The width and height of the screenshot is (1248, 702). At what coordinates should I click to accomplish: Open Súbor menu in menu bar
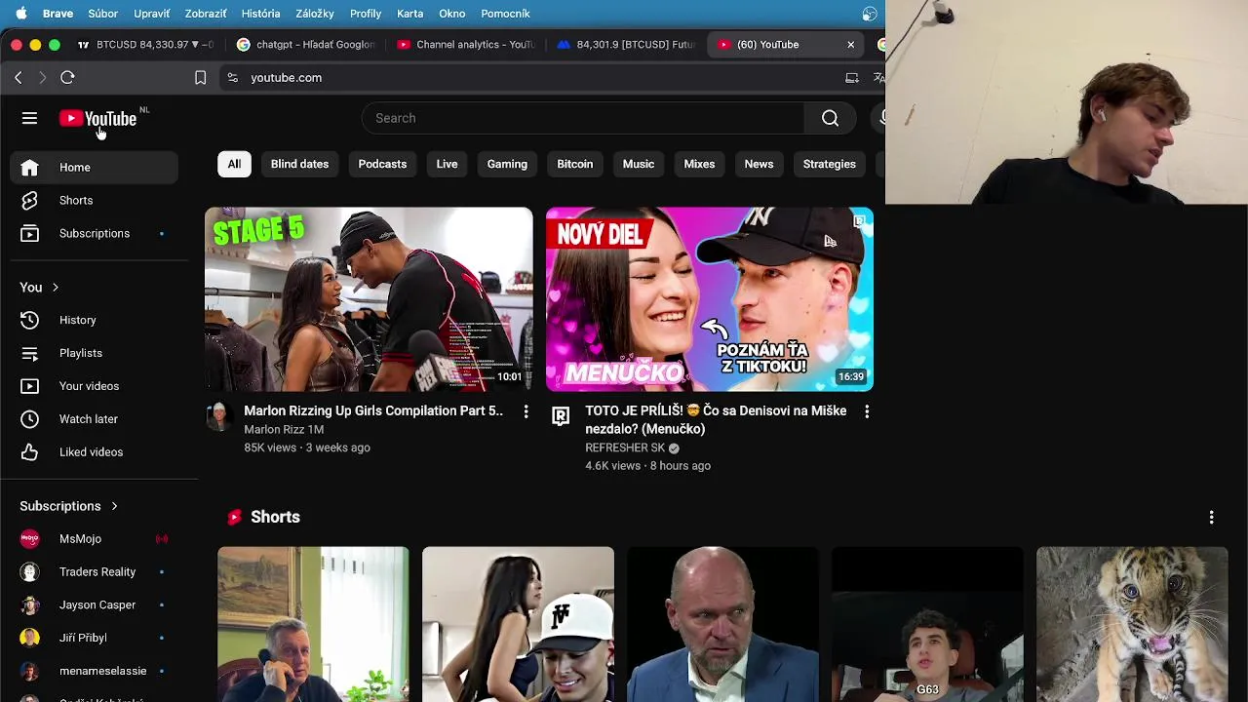pyautogui.click(x=102, y=14)
